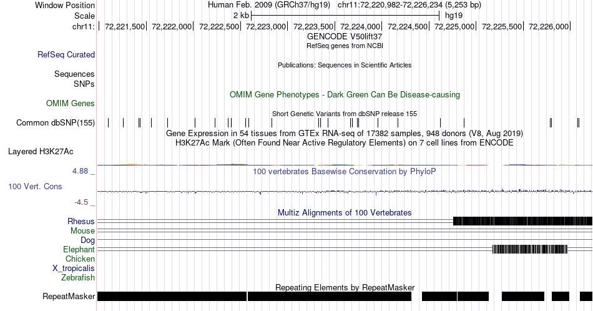The width and height of the screenshot is (593, 311).
Task: Click the Scale label
Action: pyautogui.click(x=84, y=16)
